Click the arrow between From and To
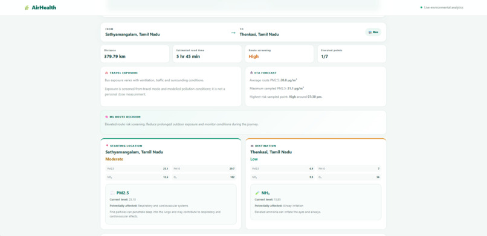Screen dimensions: 487x236 233,33
